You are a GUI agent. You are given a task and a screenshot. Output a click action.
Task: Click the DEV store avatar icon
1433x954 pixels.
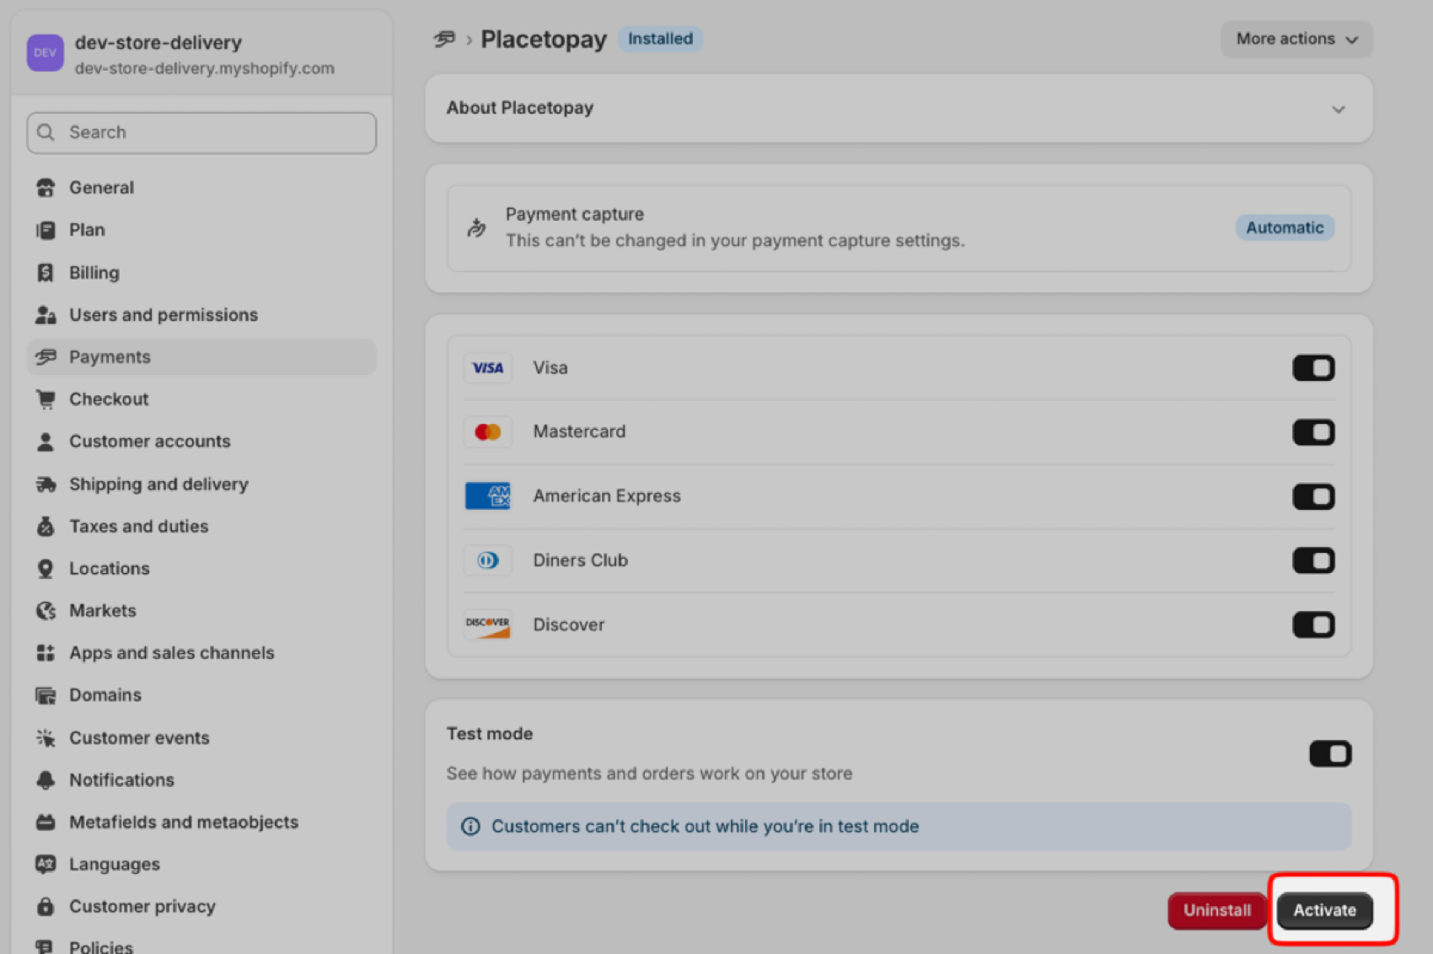tap(45, 53)
